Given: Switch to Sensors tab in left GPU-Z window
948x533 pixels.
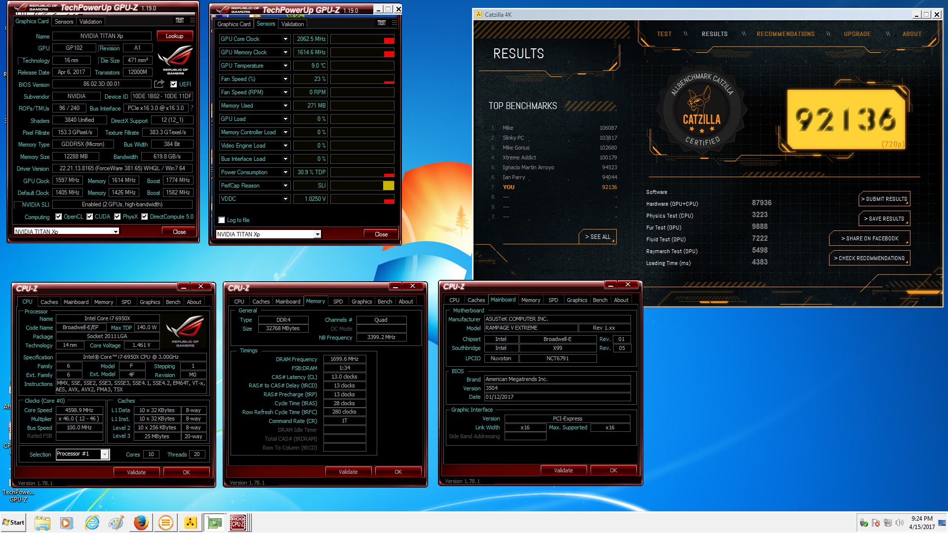Looking at the screenshot, I should point(64,22).
